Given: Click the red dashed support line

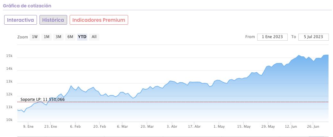Looking at the screenshot, I should [x=193, y=102].
